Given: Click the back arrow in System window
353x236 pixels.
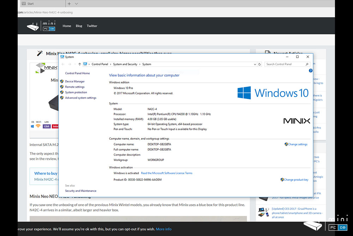Looking at the screenshot, I should point(63,64).
